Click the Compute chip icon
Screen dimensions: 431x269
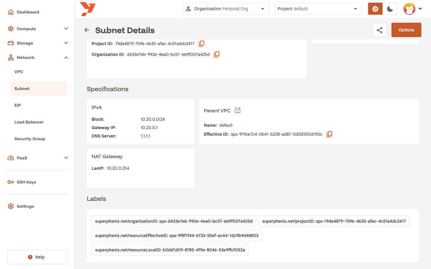11,29
